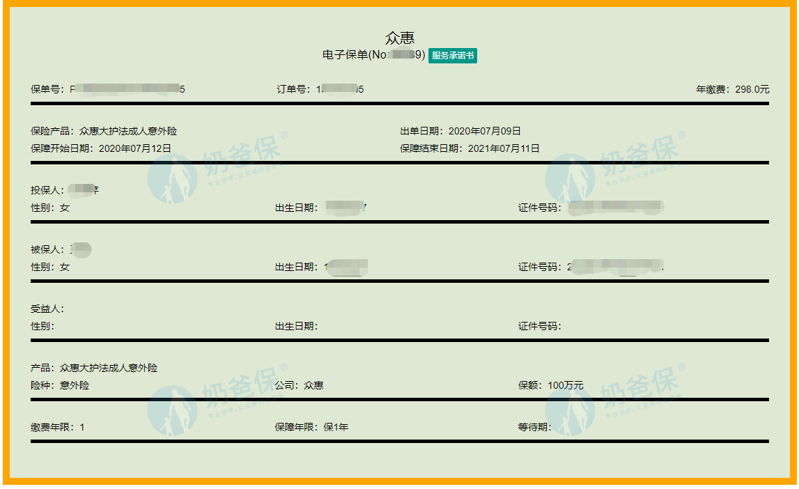
Task: Click 出单日期 2020年07月09日
Action: 460,131
